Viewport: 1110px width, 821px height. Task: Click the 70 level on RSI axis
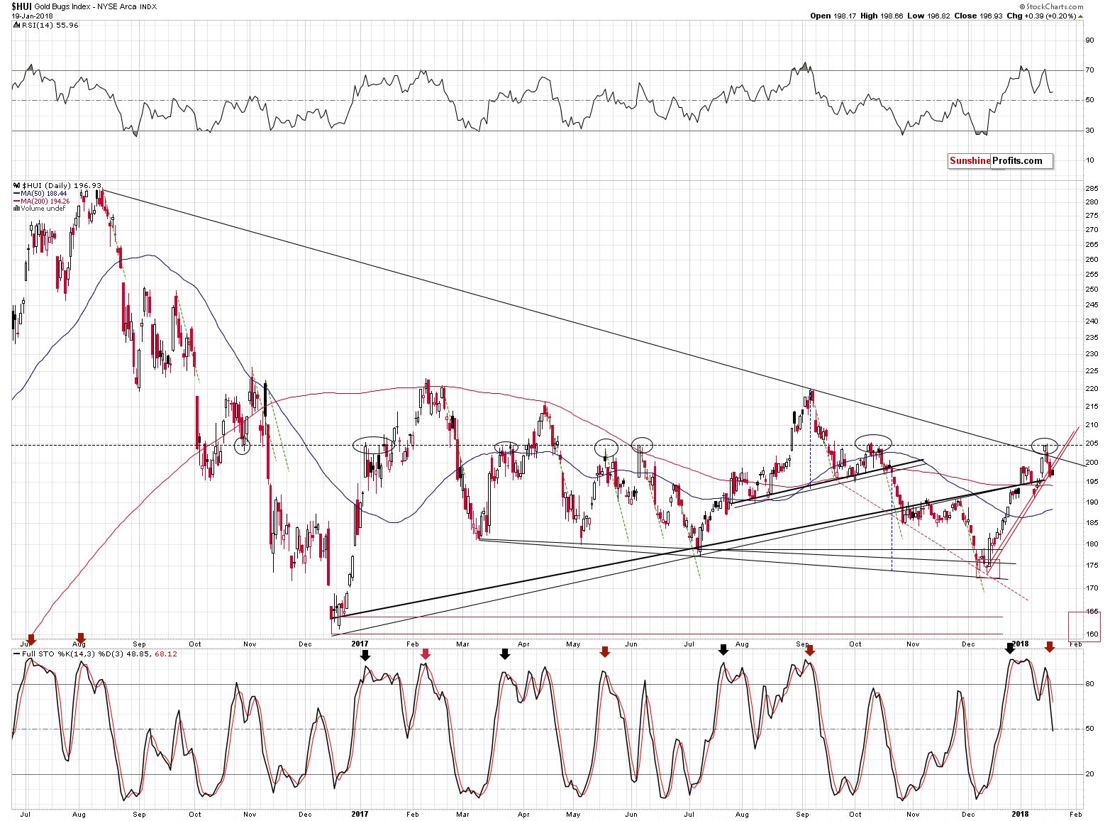click(x=1089, y=70)
